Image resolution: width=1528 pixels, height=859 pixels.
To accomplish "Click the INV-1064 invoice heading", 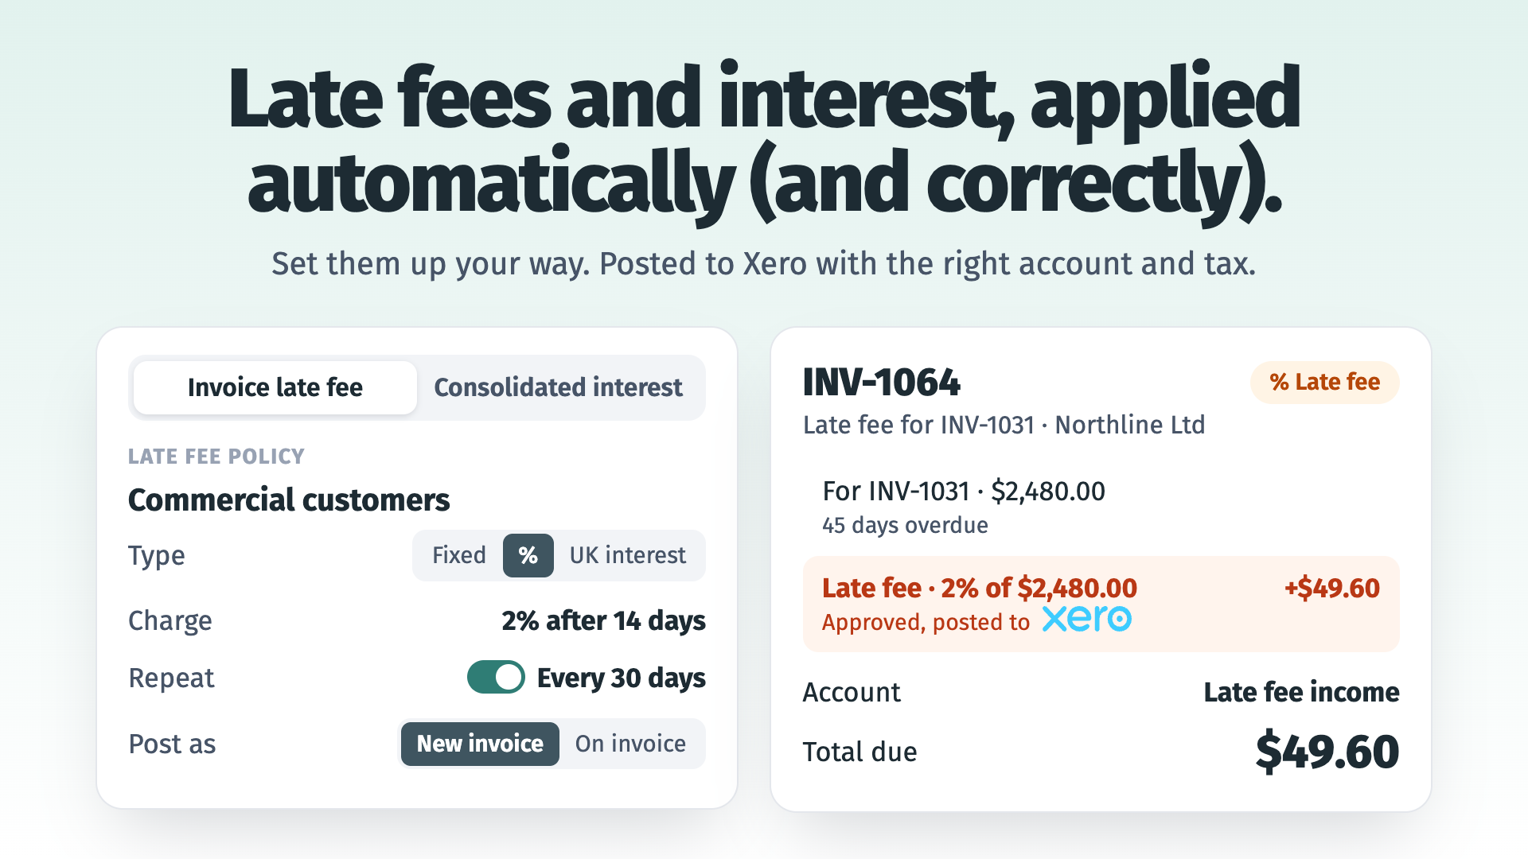I will pyautogui.click(x=881, y=383).
